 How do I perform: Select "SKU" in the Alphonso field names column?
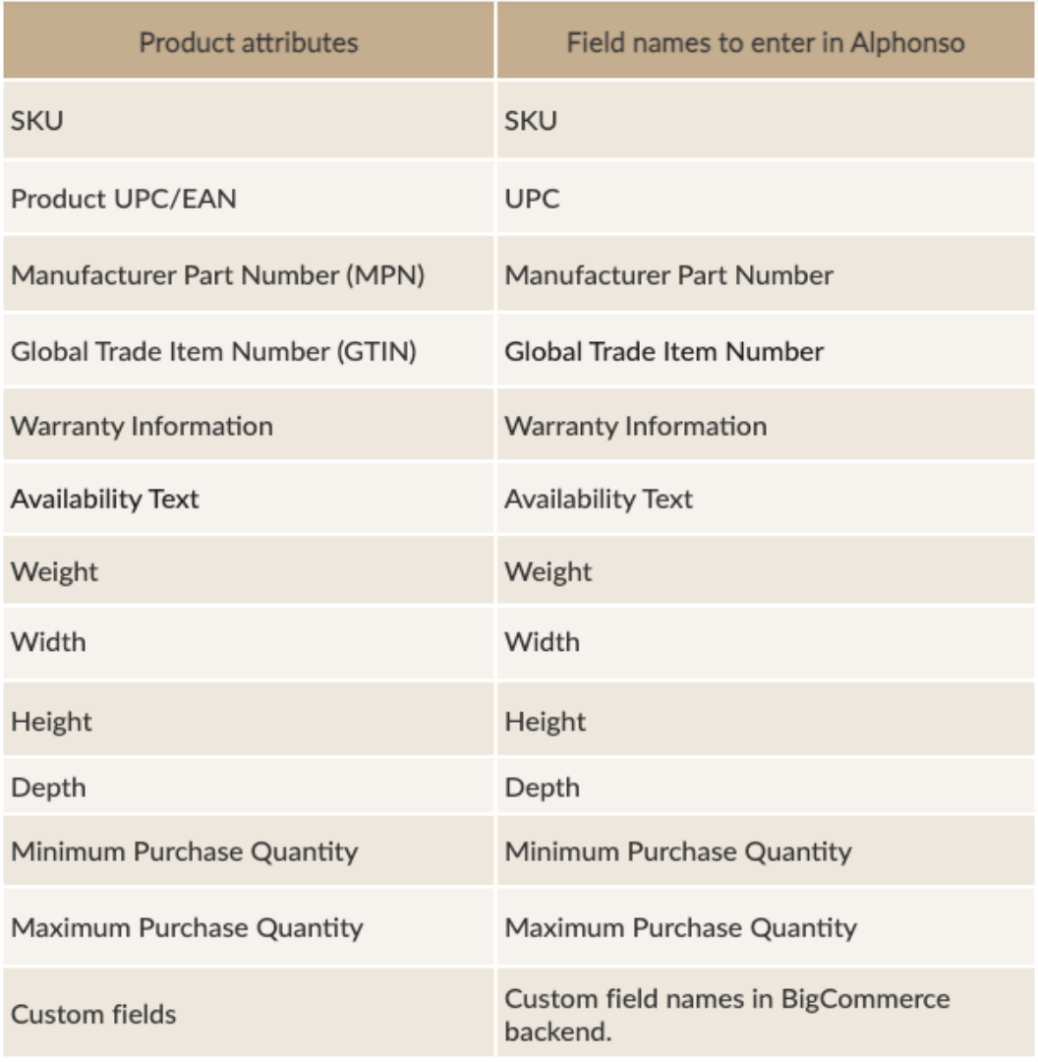[x=531, y=121]
